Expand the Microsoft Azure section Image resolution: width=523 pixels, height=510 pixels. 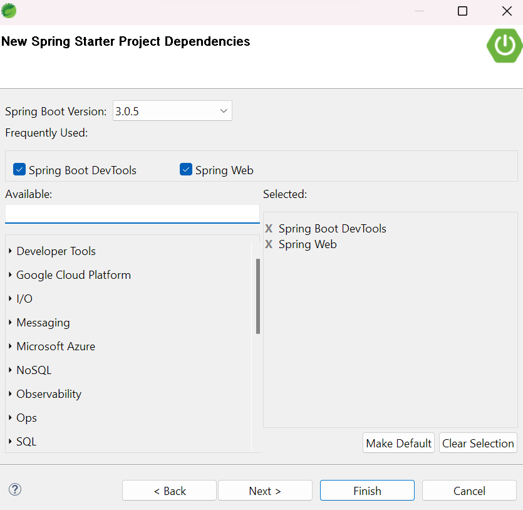coord(9,346)
